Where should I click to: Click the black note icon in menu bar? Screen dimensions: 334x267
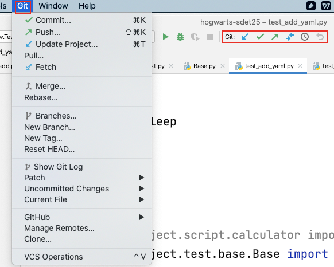click(311, 6)
